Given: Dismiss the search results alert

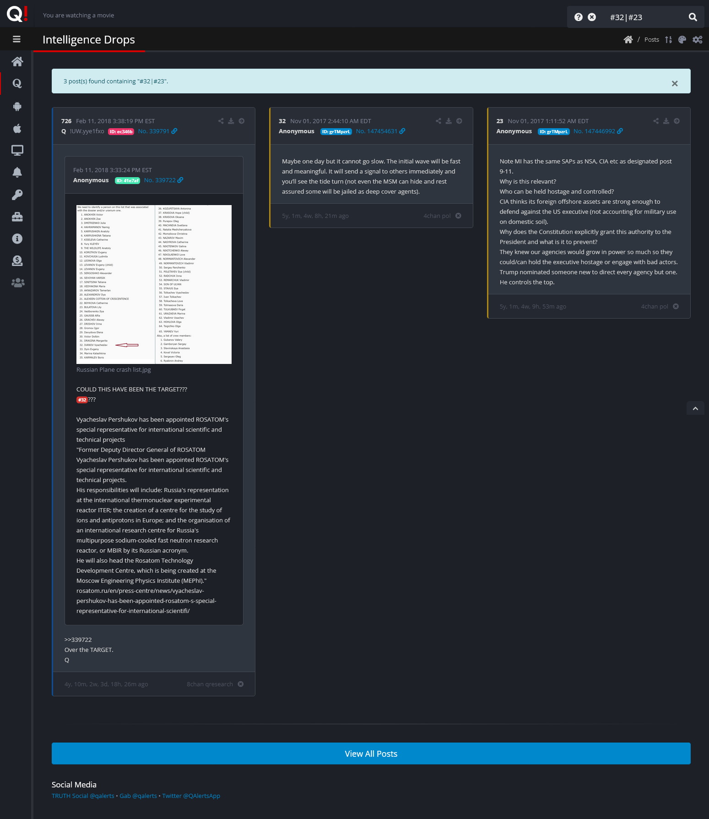Looking at the screenshot, I should pos(675,83).
